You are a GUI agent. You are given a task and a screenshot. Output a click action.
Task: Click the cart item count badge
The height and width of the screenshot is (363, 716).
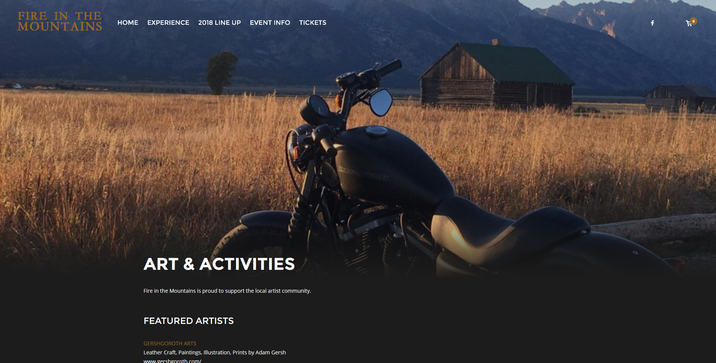click(693, 21)
